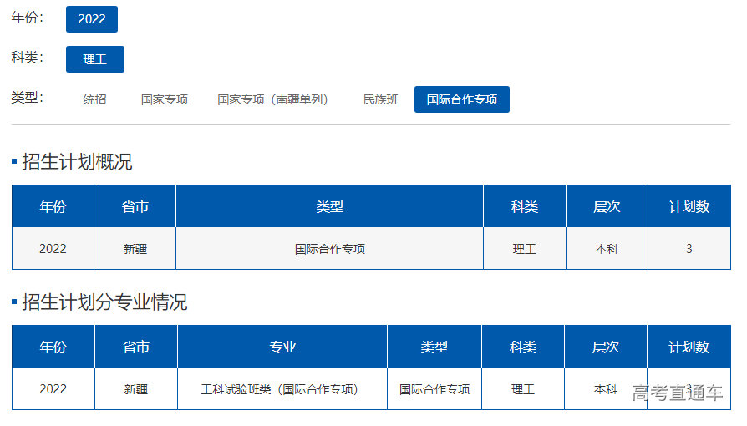Click plan count value 3 in overview table

click(x=689, y=249)
